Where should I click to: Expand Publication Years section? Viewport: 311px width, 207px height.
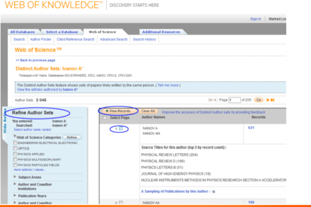(x=15, y=195)
